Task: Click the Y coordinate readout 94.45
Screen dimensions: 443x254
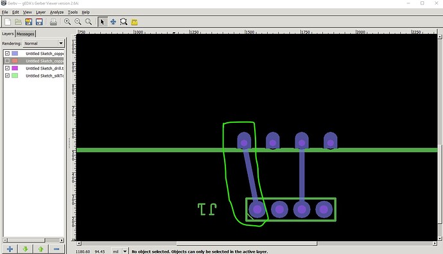Action: (100, 251)
